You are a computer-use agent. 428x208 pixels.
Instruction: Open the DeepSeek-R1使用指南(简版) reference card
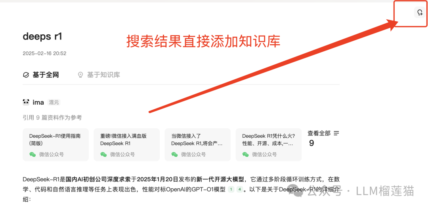tap(56, 144)
